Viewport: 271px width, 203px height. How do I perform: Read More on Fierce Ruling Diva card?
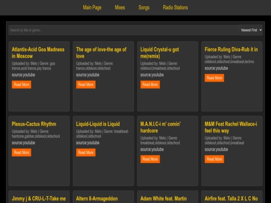pyautogui.click(x=214, y=78)
